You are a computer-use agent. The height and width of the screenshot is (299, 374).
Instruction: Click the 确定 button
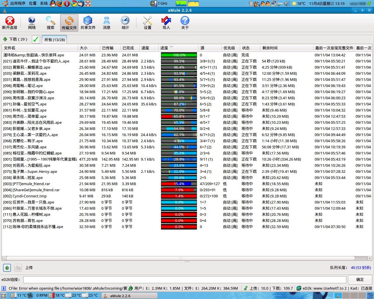360,279
